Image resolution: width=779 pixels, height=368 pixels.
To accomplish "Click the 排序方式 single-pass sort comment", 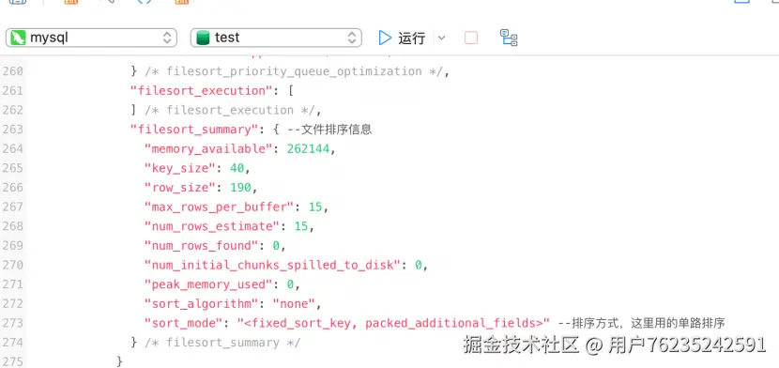I will point(641,323).
